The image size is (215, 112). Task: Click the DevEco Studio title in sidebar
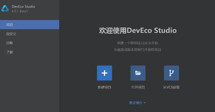click(x=23, y=7)
